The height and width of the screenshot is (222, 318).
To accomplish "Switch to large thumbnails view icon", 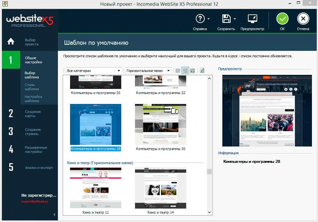I will pyautogui.click(x=193, y=71).
